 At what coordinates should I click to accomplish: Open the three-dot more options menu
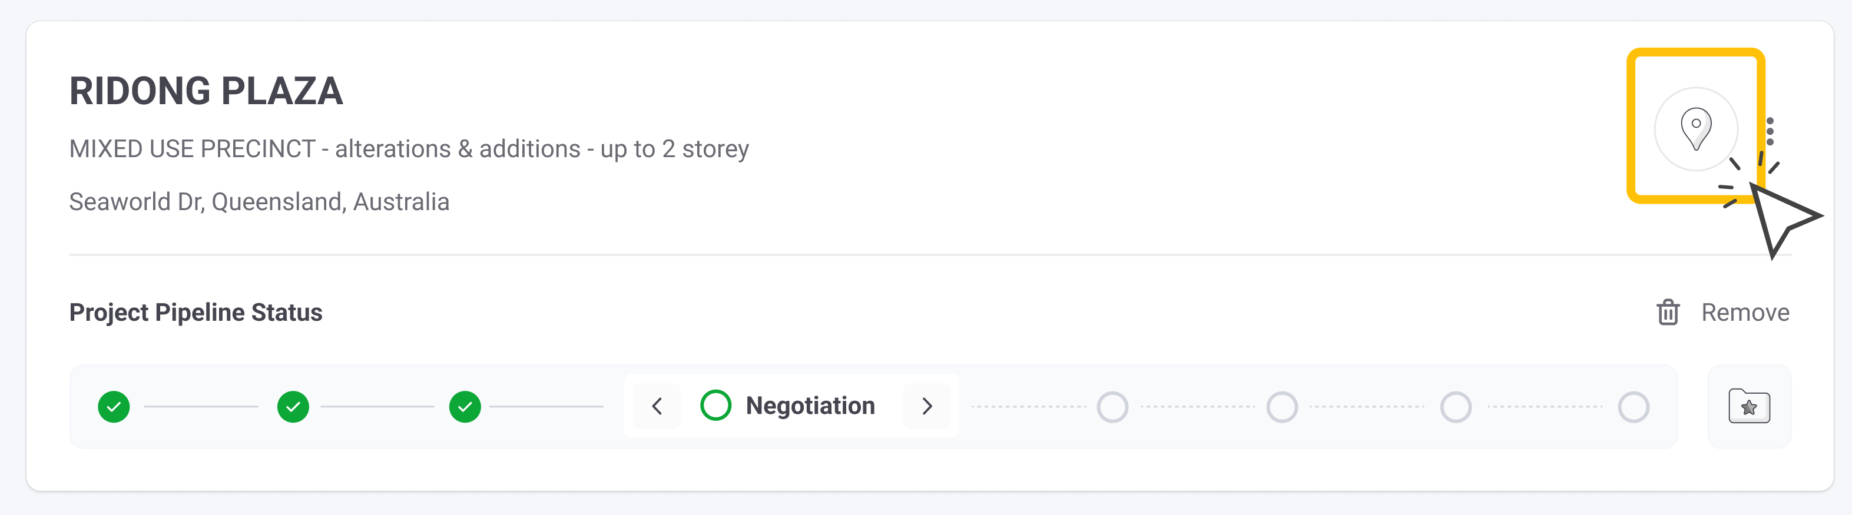click(x=1770, y=131)
